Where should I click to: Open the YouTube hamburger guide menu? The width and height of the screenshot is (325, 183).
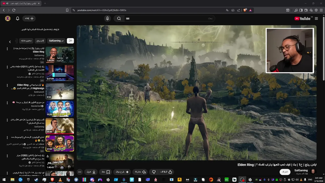[316, 19]
